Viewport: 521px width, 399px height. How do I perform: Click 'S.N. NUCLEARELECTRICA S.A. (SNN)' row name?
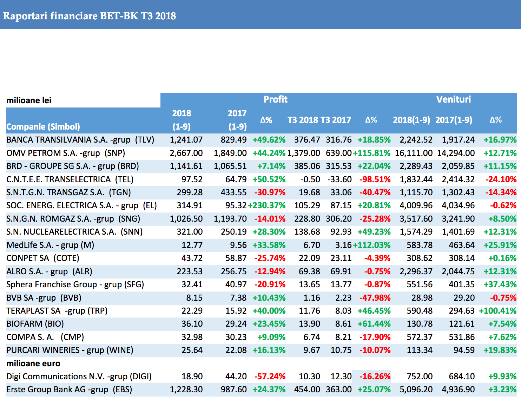point(74,232)
